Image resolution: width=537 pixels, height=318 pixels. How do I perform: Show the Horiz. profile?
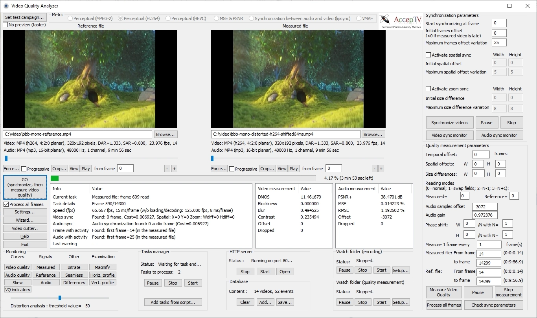tap(103, 275)
